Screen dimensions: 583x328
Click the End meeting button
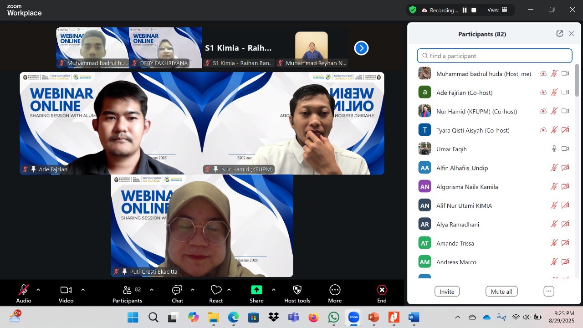382,293
